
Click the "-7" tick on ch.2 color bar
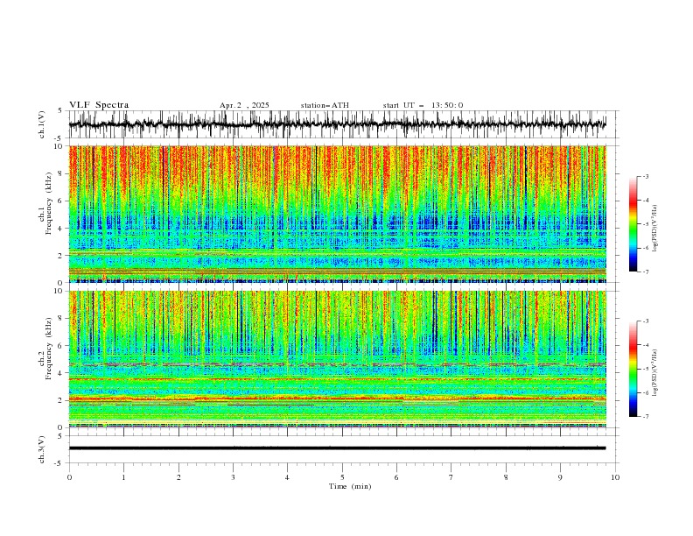tap(646, 416)
